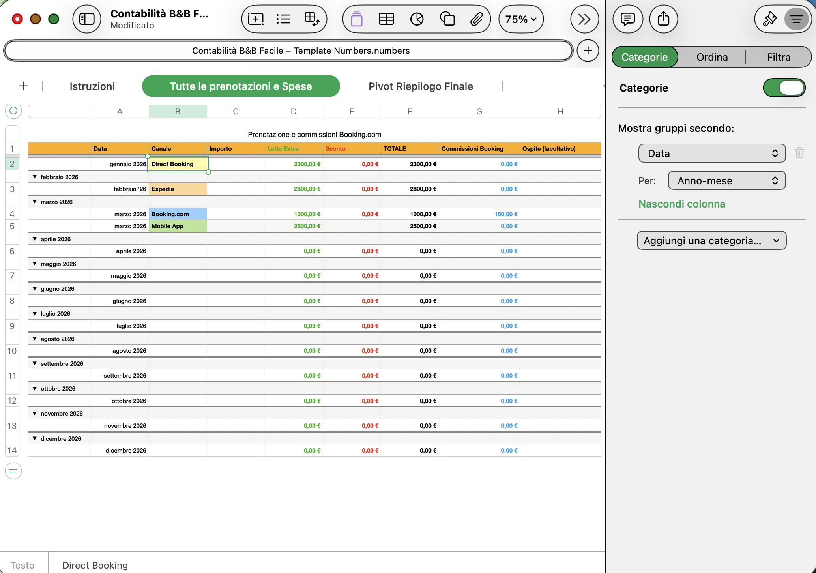816x573 pixels.
Task: Open the Format paintbrush inspector
Action: pyautogui.click(x=769, y=19)
